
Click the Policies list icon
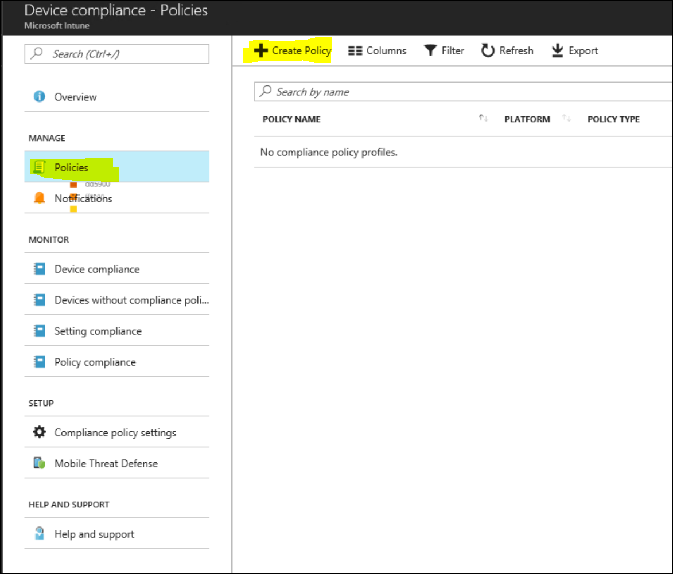click(x=40, y=167)
